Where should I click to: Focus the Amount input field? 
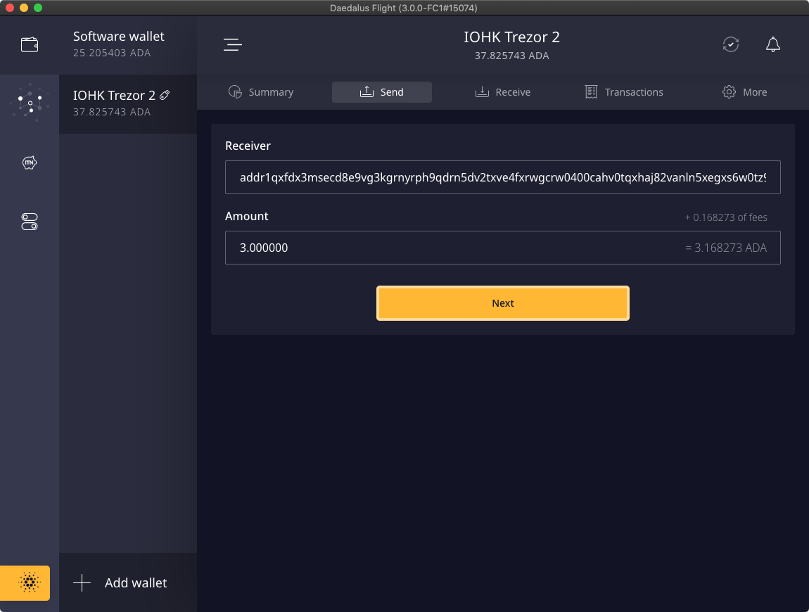point(502,247)
